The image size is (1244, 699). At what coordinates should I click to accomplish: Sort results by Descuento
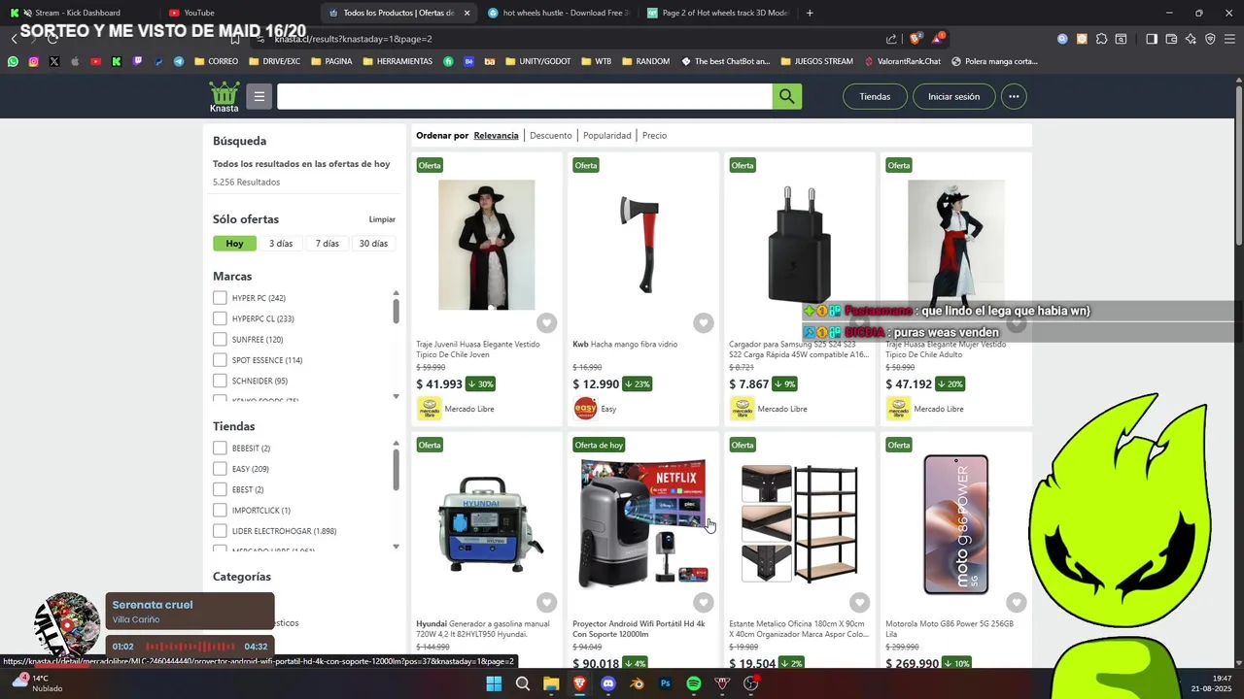tap(550, 136)
